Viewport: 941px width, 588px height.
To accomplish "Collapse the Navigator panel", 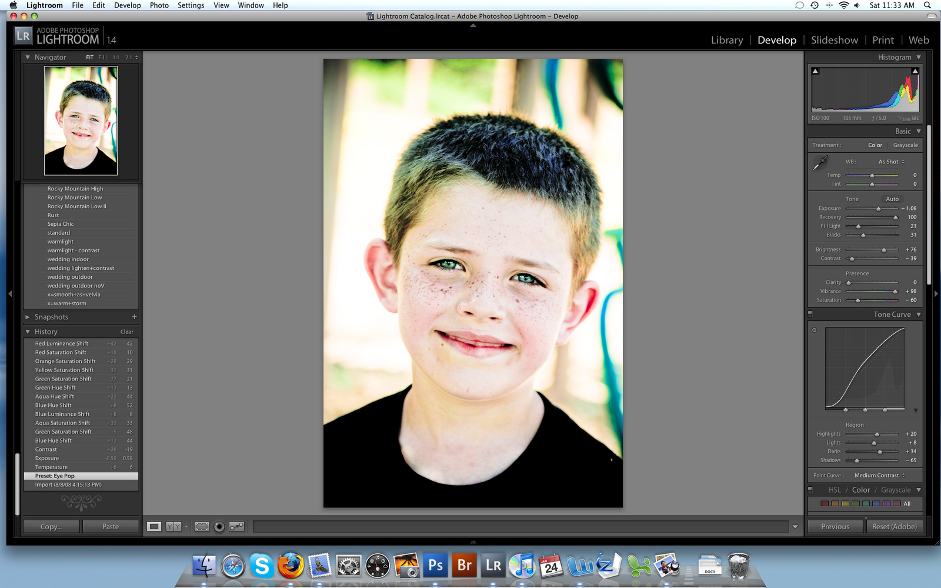I will [x=28, y=58].
